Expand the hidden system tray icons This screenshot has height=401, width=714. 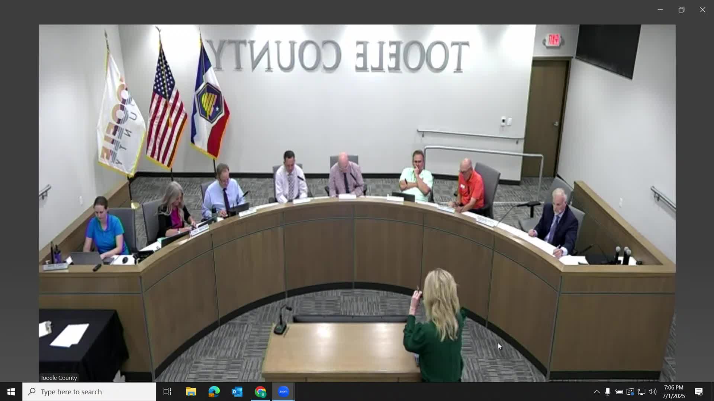point(596,392)
